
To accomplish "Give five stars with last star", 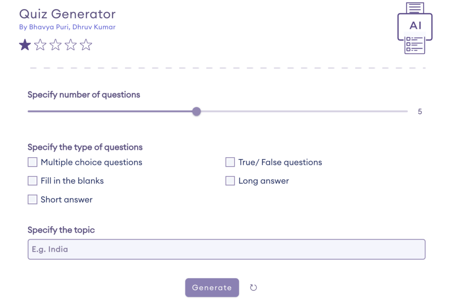I will [x=86, y=45].
